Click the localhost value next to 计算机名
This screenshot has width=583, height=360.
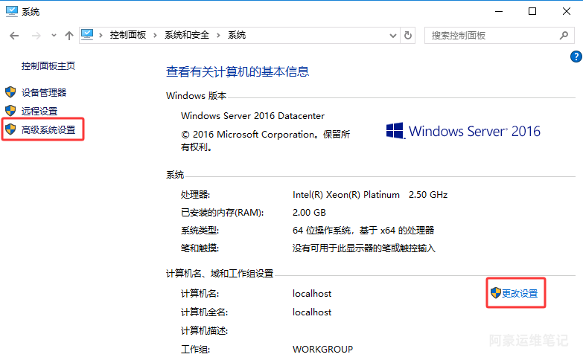(x=312, y=294)
